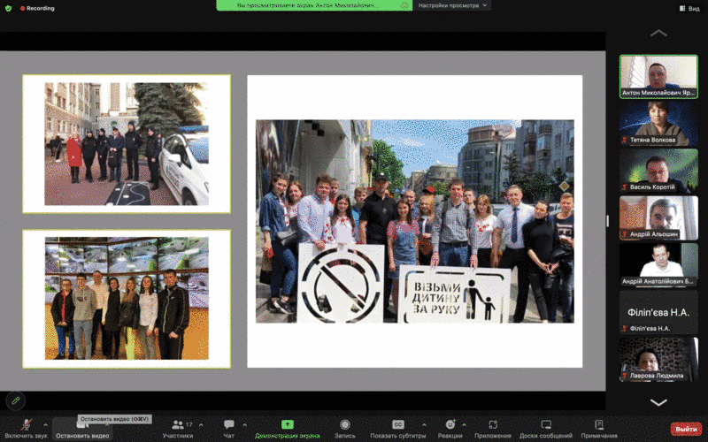
Task: Click the green encryption shield icon
Action: coord(8,8)
